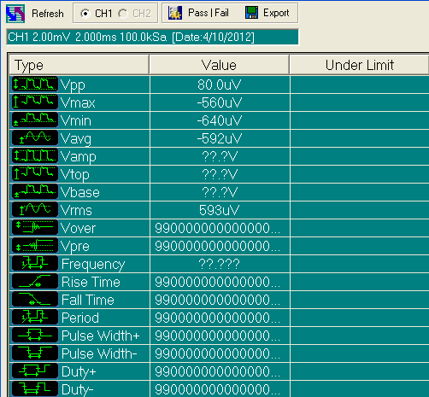Viewport: 429px width, 397px height.
Task: Select the Vamp row label
Action: click(x=79, y=157)
